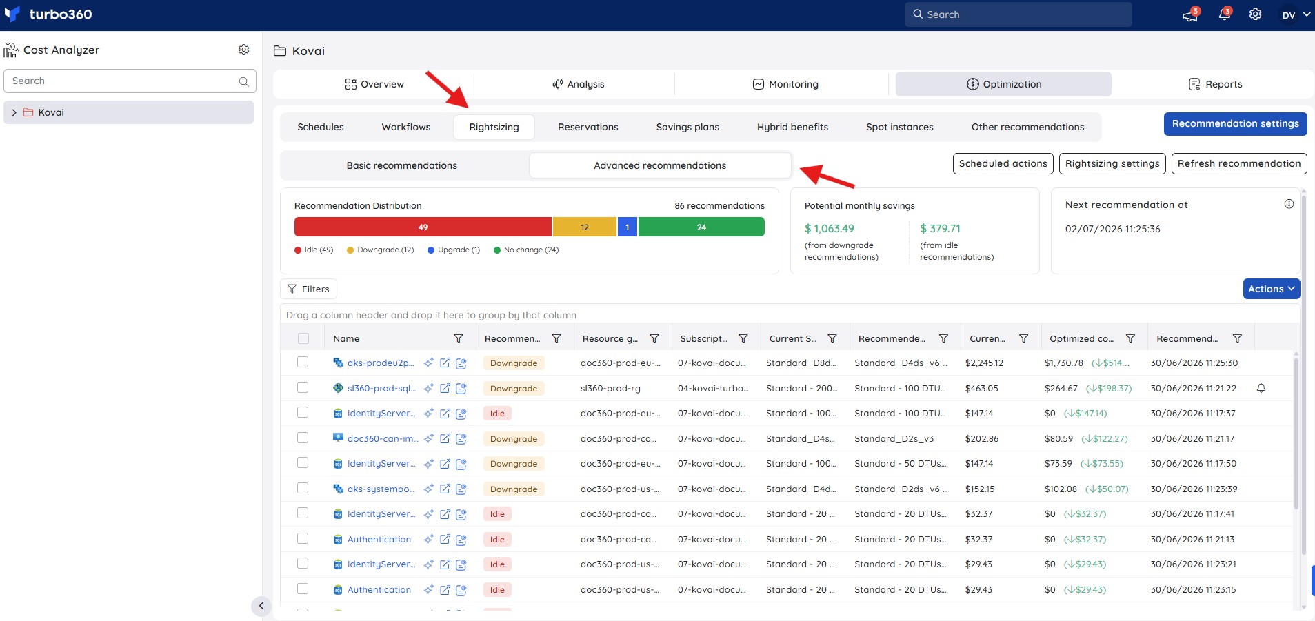This screenshot has height=621, width=1315.
Task: Click the schedule note icon on sl360-prod-sql row
Action: click(x=461, y=389)
